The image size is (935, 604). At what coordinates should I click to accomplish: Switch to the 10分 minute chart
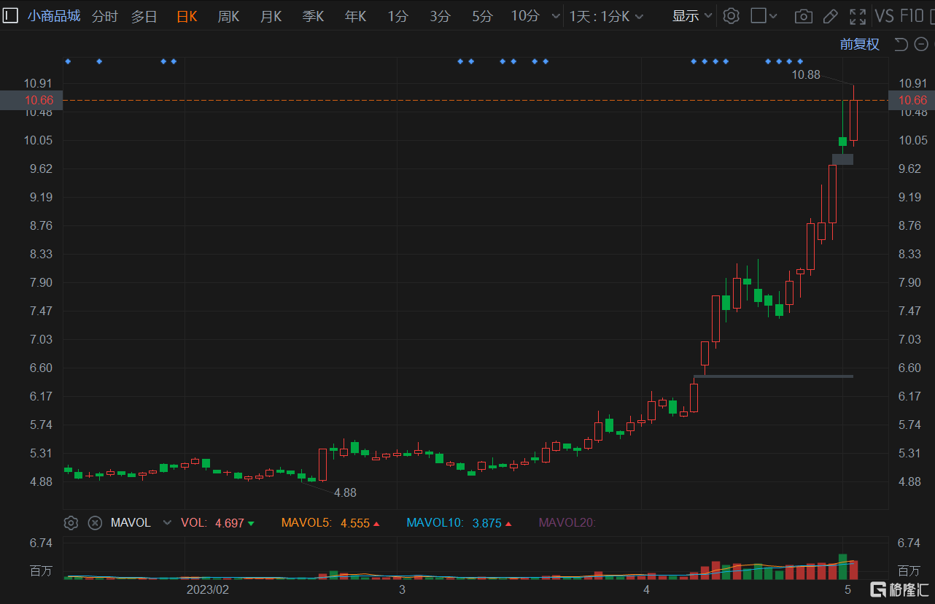click(x=524, y=16)
